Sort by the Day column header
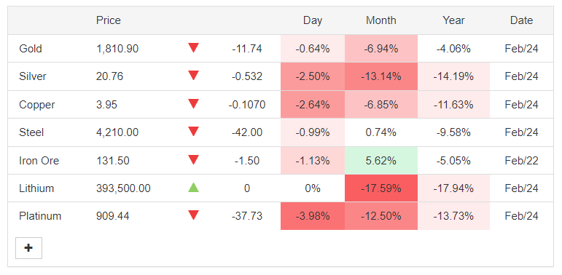This screenshot has height=275, width=562. click(x=313, y=20)
